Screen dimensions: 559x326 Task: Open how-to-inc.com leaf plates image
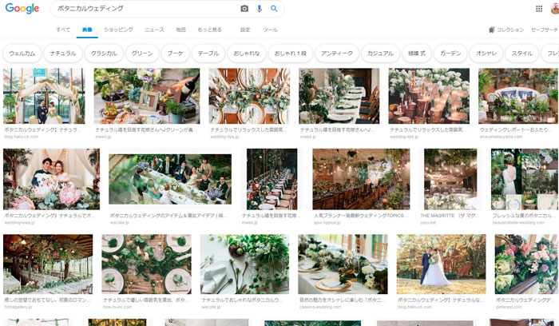pos(146,264)
